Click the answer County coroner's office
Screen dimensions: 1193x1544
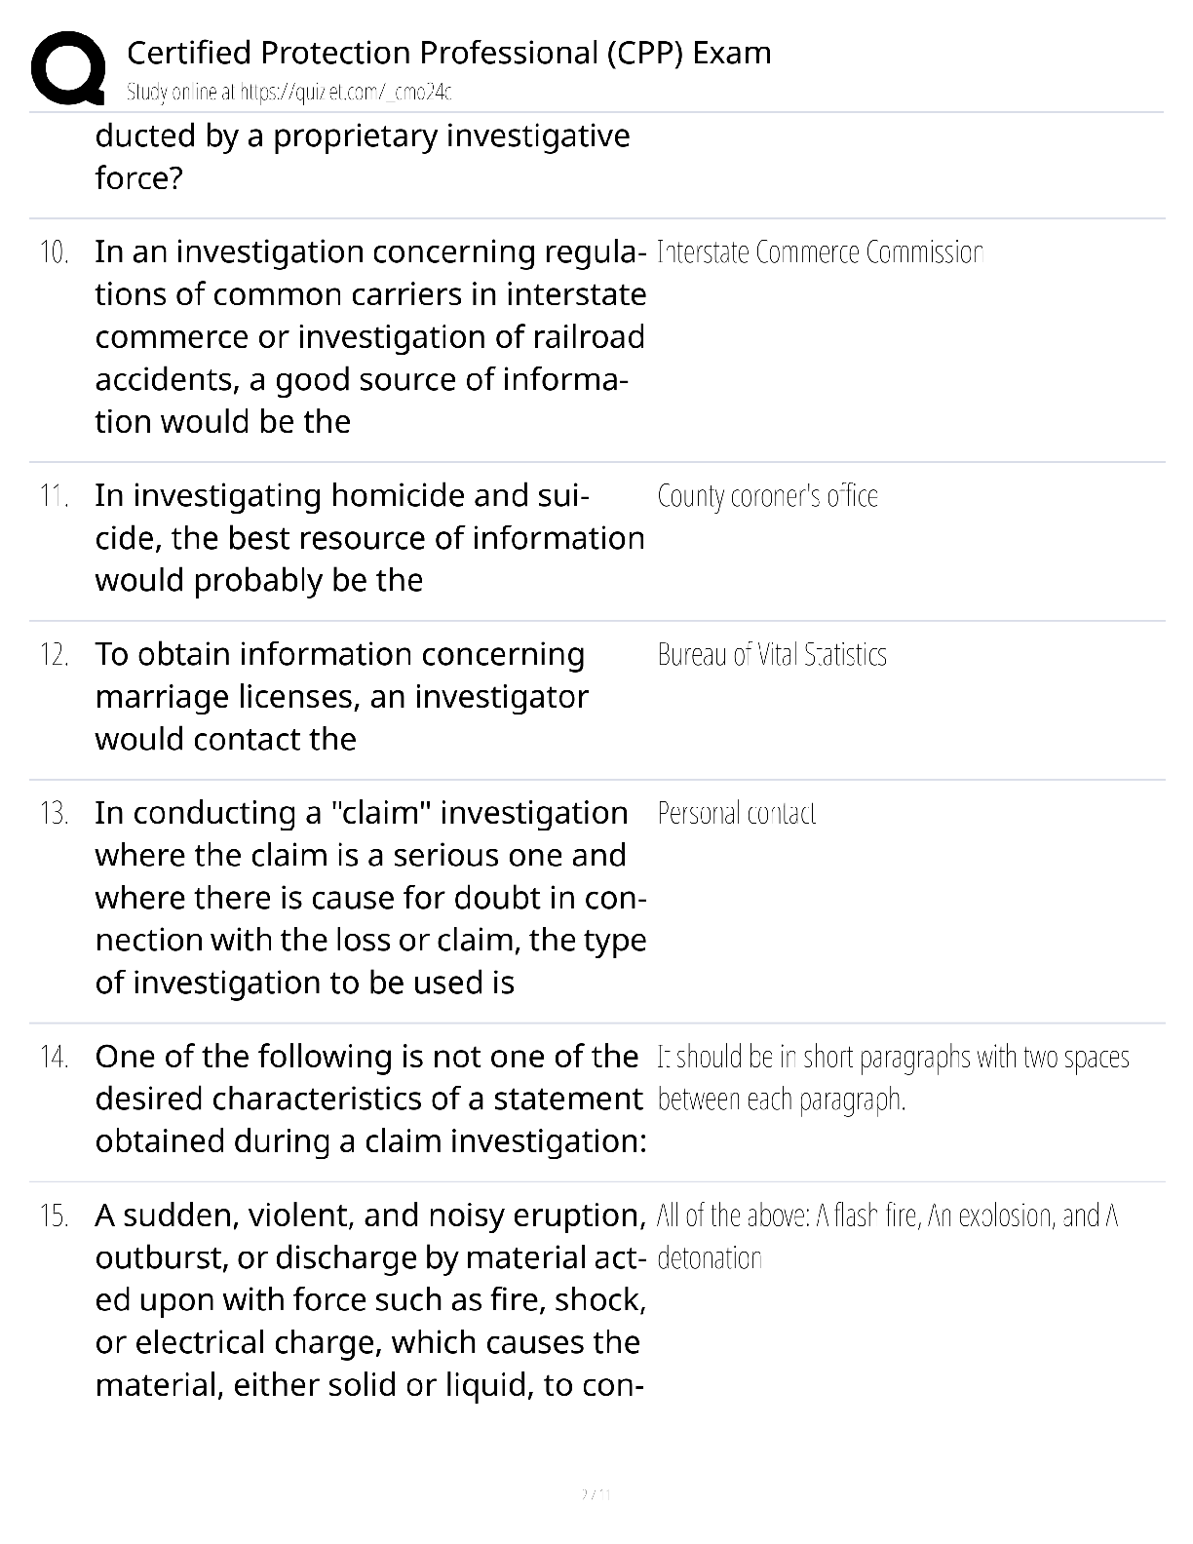coord(768,496)
